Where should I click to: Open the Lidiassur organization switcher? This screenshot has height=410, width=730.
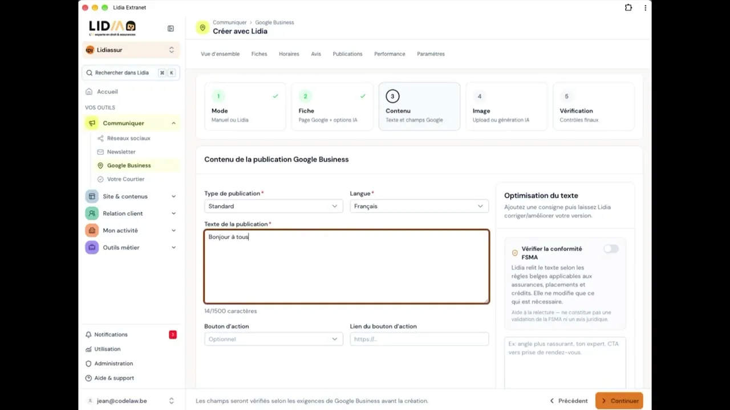coord(131,50)
